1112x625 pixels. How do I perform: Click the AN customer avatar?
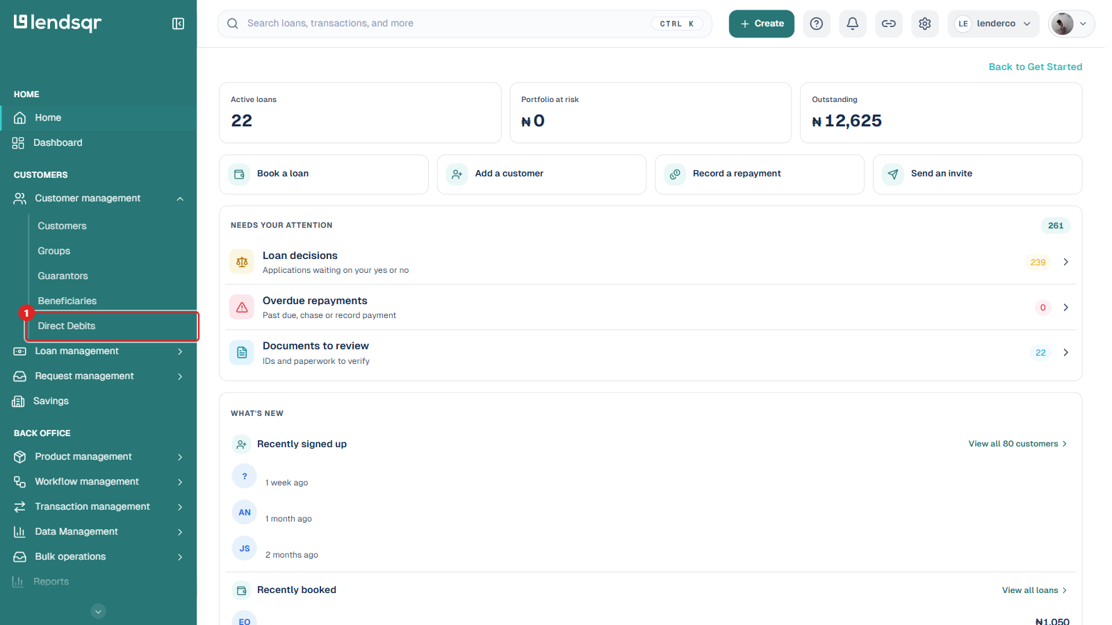245,512
